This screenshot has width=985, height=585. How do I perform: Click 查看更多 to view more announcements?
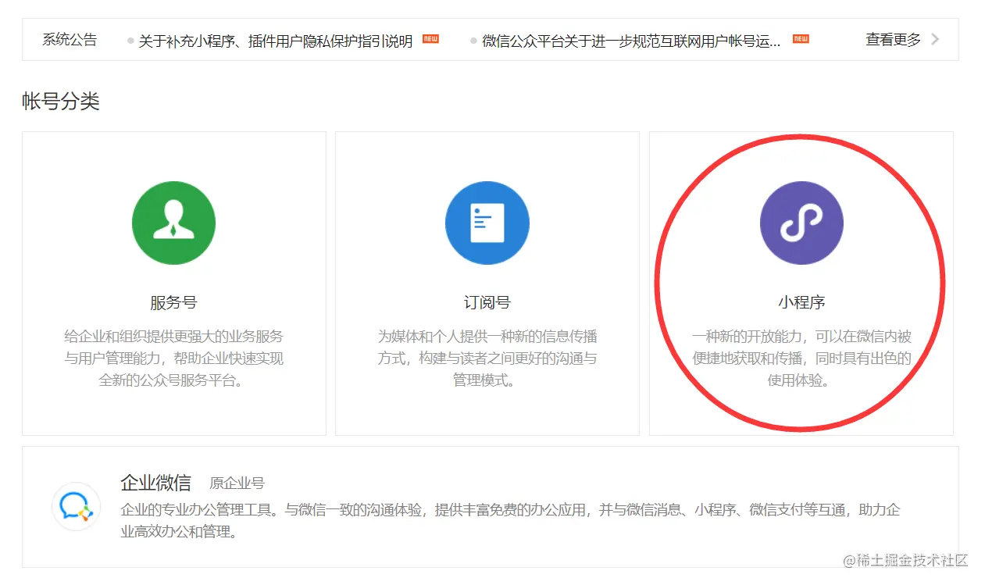[894, 39]
